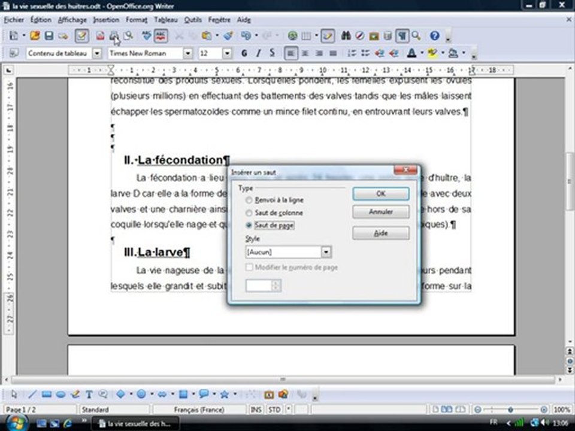
Task: Toggle Show draw functions icon
Action: click(327, 35)
